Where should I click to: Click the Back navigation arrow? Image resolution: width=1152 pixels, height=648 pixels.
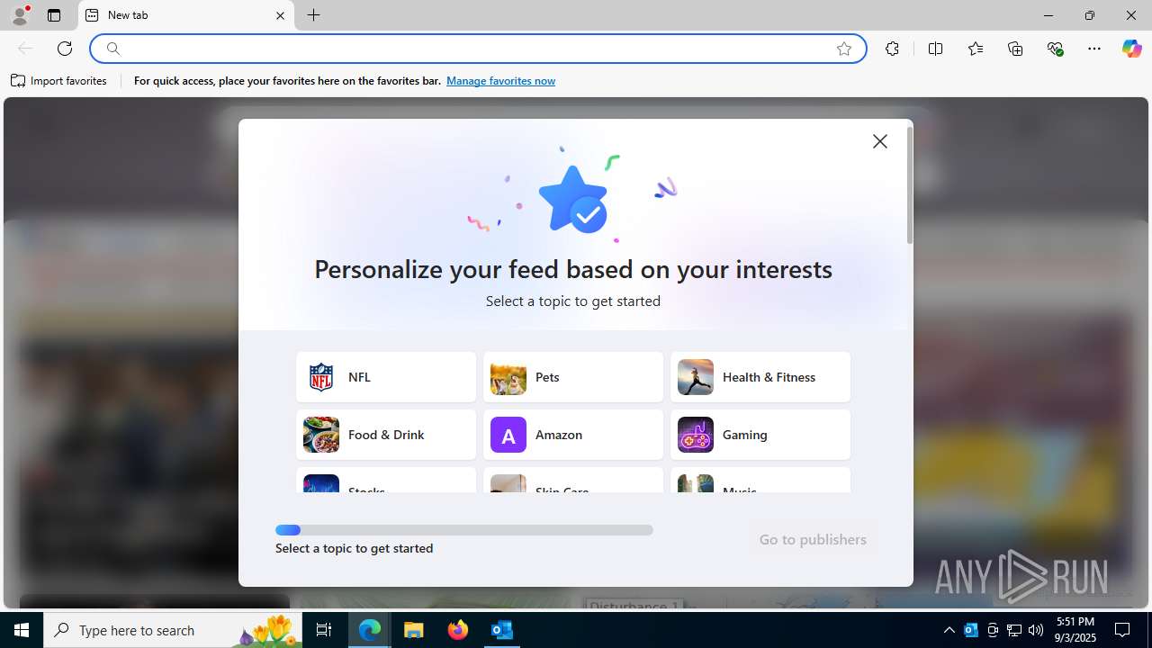[25, 49]
